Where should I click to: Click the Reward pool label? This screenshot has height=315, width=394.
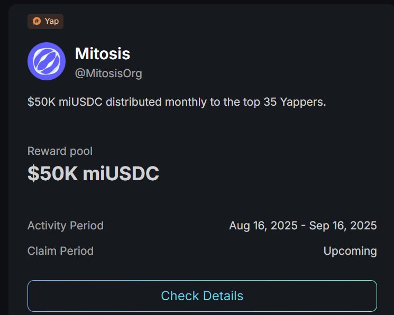(60, 151)
